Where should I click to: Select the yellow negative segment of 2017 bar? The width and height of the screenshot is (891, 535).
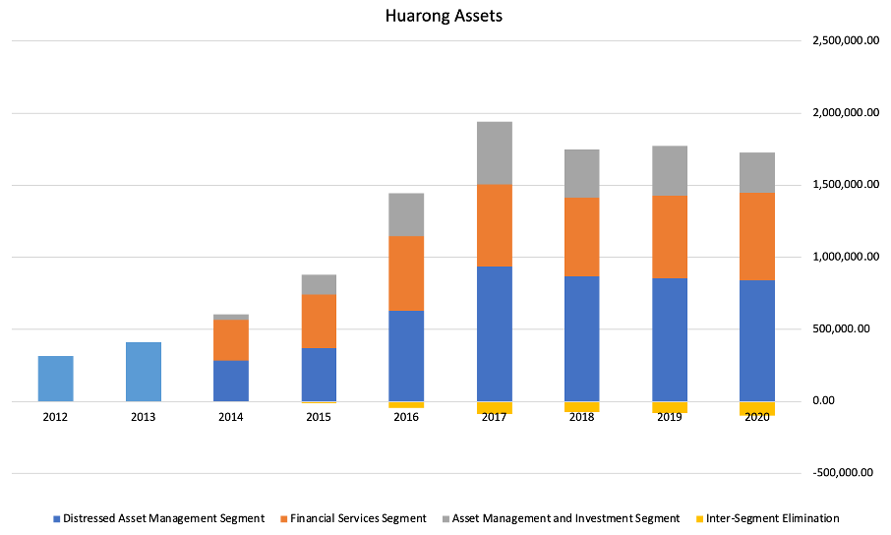click(x=495, y=408)
